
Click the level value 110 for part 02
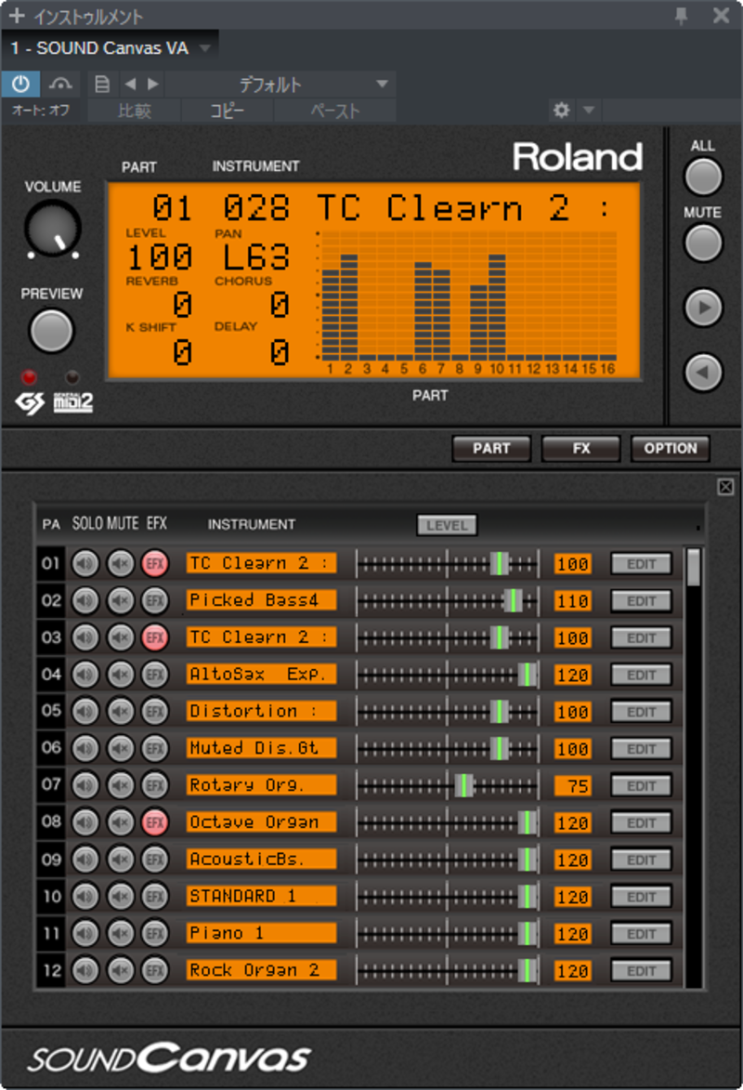[x=573, y=600]
